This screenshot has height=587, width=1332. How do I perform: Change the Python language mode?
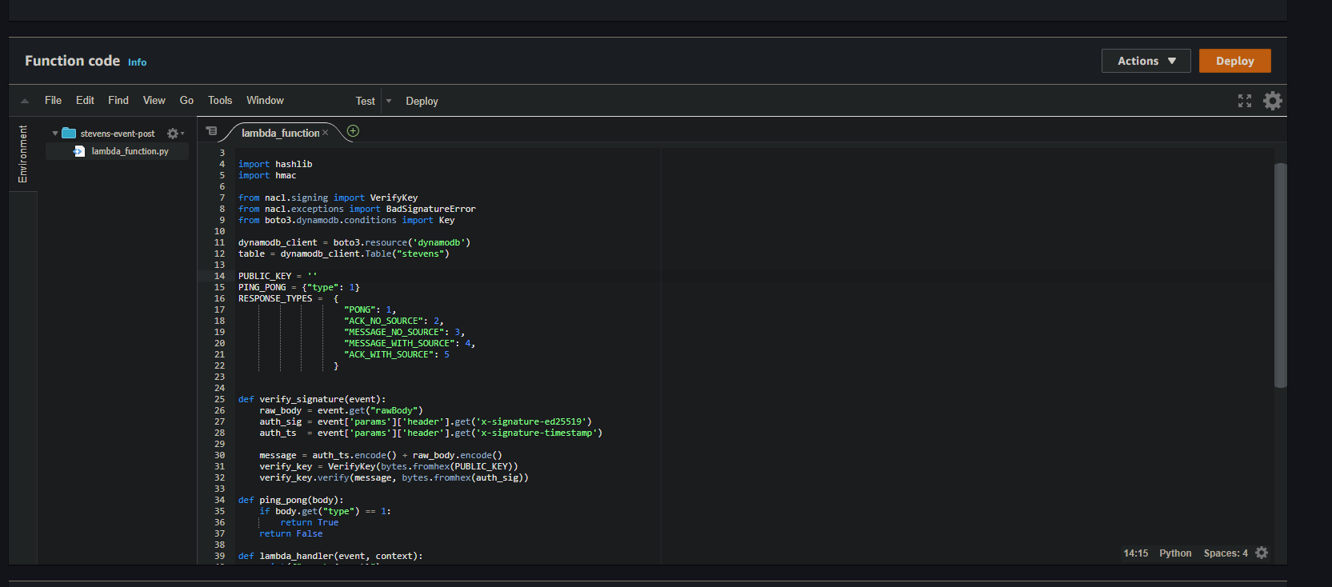[x=1175, y=553]
